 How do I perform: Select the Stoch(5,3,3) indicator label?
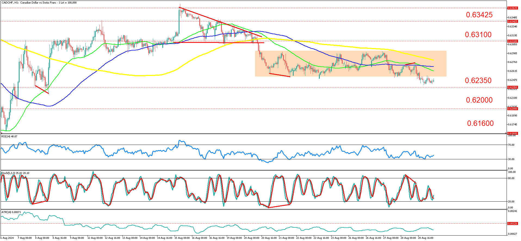coord(15,173)
